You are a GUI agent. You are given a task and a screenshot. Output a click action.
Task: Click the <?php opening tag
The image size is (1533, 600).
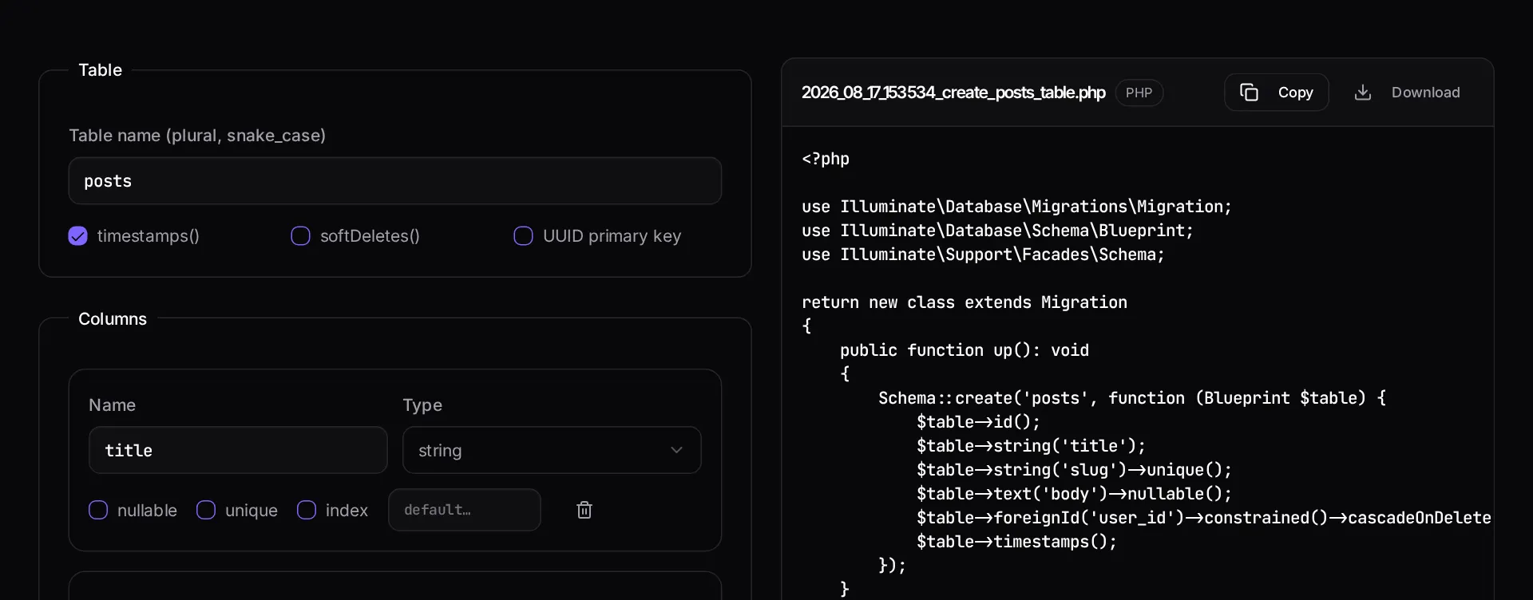pyautogui.click(x=826, y=159)
